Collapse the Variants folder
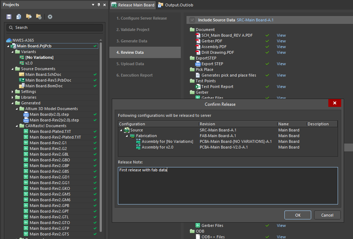Screen dimensions: 353x239 pyautogui.click(x=13, y=52)
